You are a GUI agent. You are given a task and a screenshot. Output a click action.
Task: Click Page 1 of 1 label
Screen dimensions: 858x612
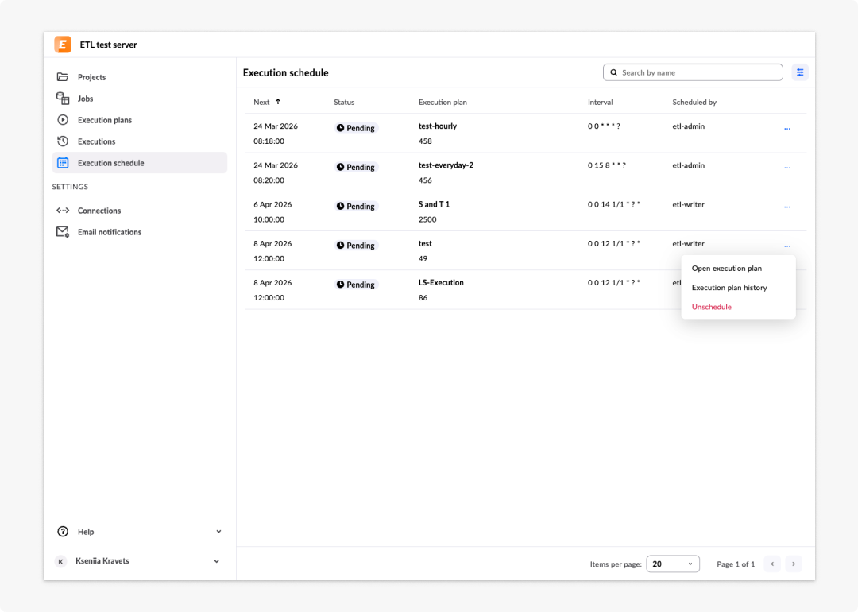[x=736, y=564]
